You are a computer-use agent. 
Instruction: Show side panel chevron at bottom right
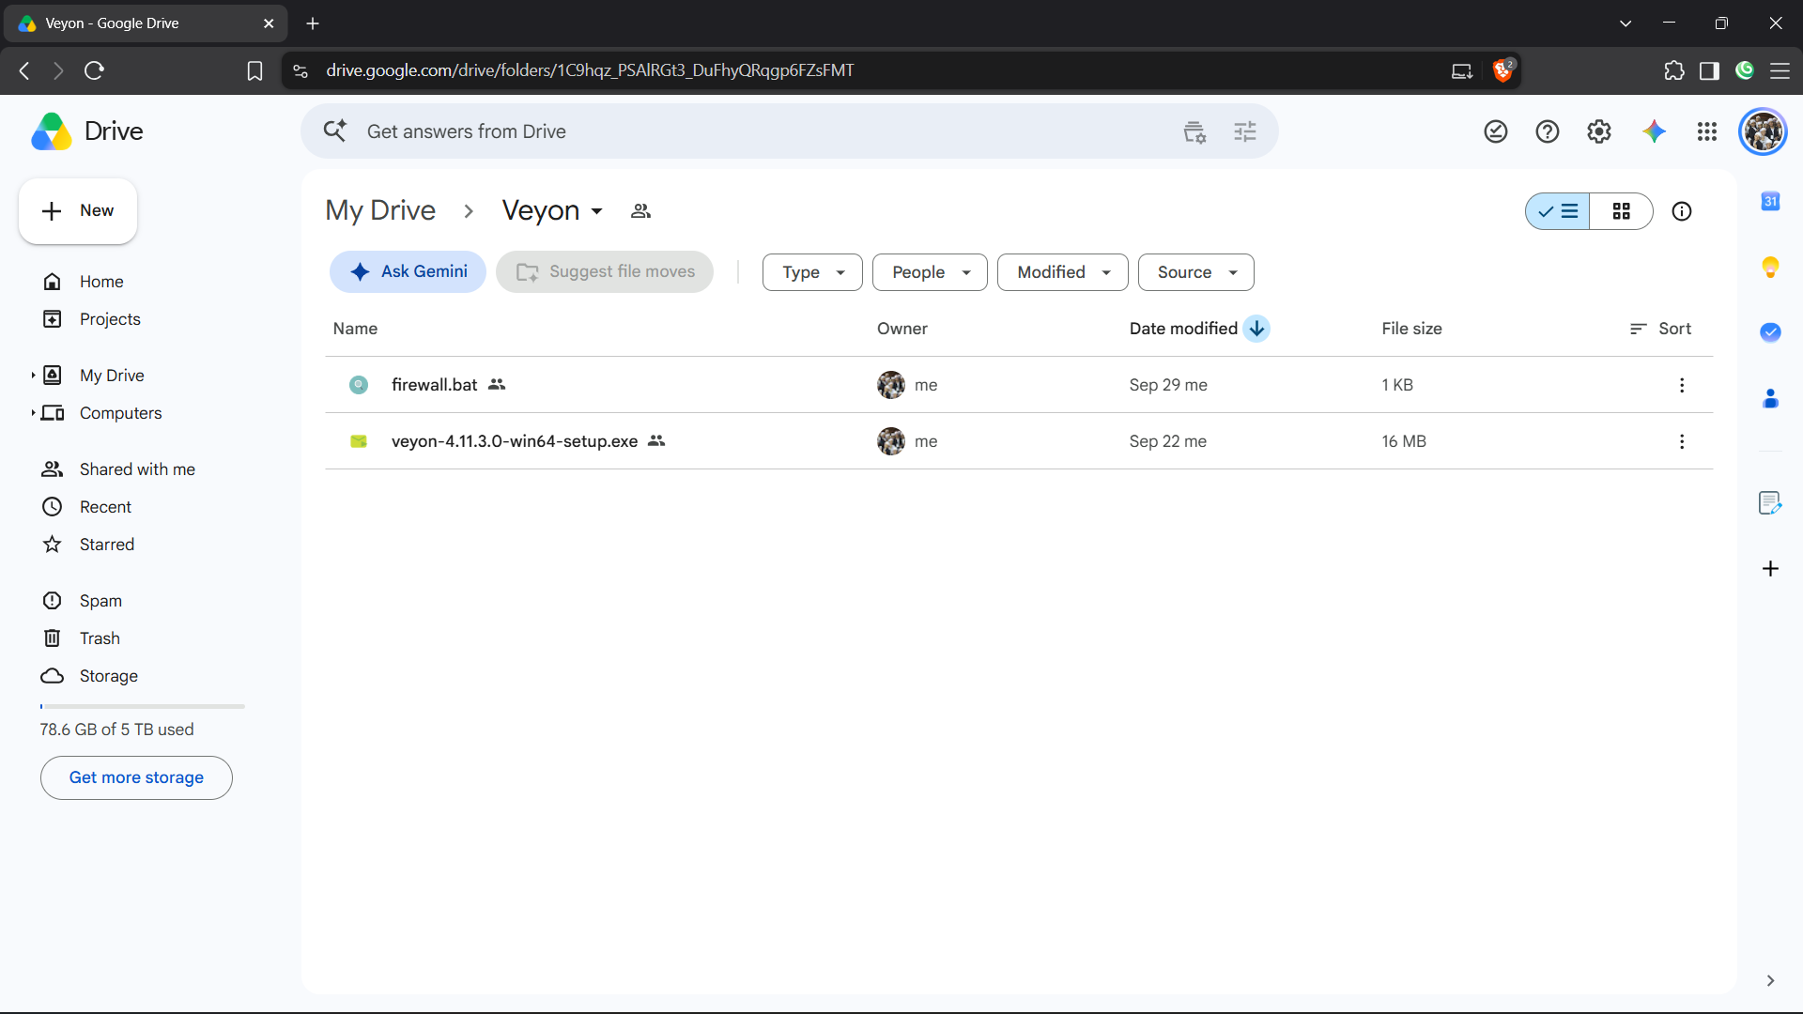(x=1770, y=980)
